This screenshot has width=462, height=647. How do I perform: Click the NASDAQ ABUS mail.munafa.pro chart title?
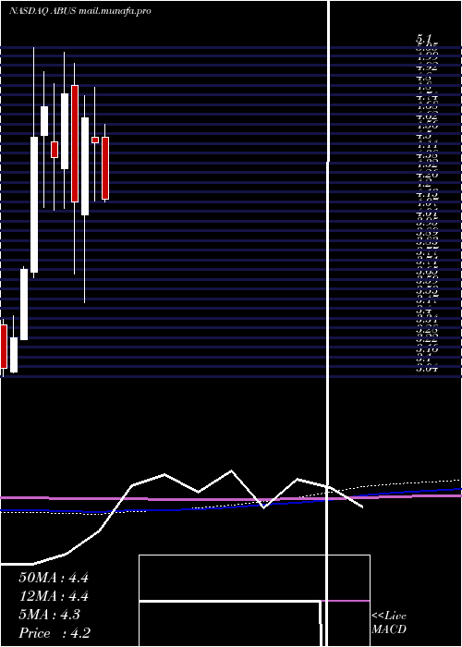click(80, 11)
